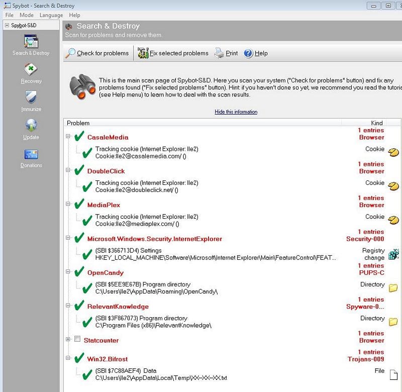Viewport: 402px width, 392px height.
Task: Open the Recovery section icon
Action: click(31, 69)
